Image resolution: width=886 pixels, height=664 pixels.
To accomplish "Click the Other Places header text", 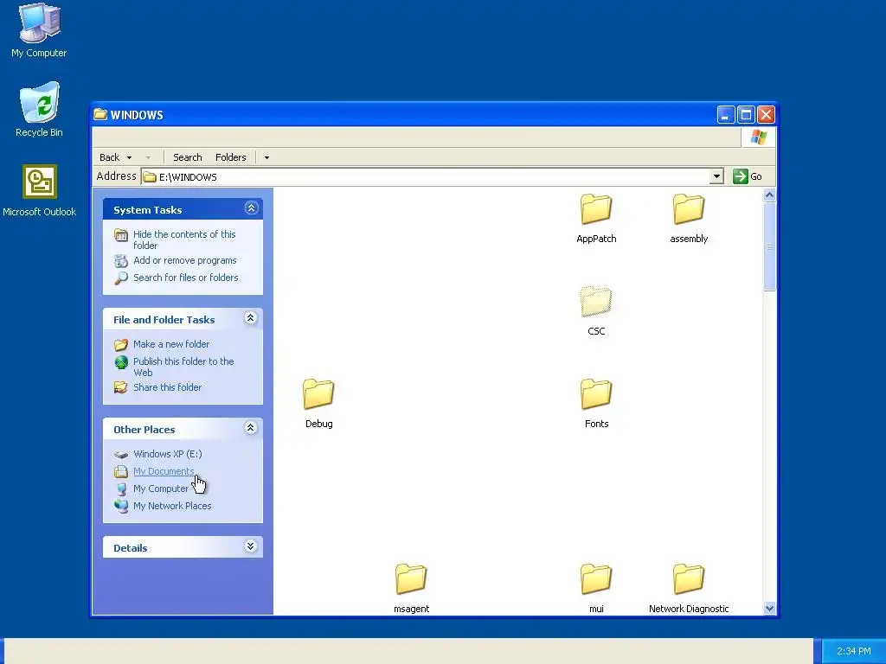I will tap(144, 430).
